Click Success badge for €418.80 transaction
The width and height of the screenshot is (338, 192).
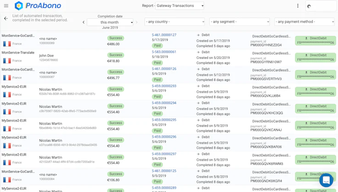(116, 55)
